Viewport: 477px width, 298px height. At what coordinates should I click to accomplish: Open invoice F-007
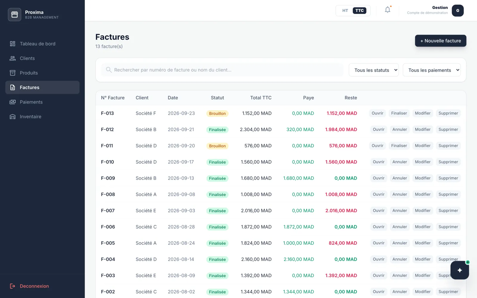[x=378, y=210]
